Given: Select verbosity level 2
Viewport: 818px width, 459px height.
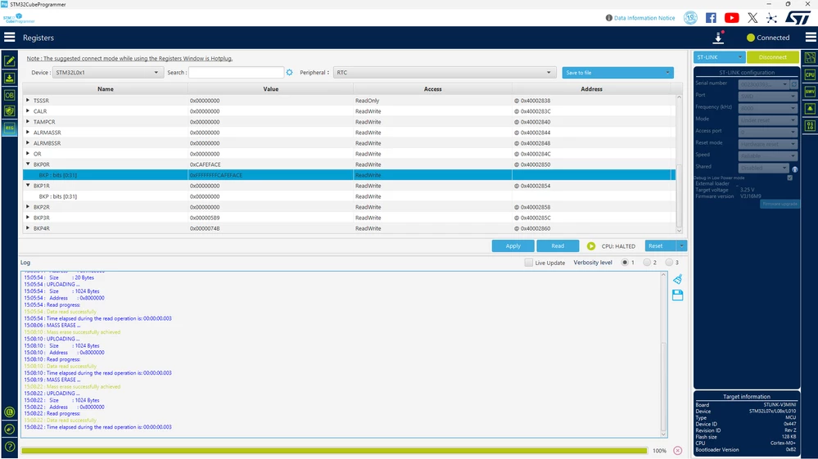Looking at the screenshot, I should pos(647,263).
